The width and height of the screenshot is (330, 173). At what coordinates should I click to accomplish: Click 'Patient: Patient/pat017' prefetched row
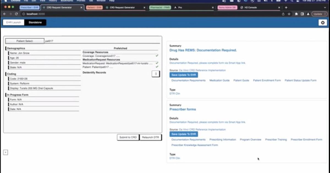pyautogui.click(x=120, y=67)
